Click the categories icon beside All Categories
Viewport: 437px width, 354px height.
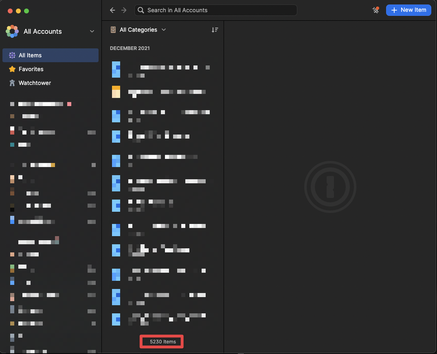(x=113, y=30)
